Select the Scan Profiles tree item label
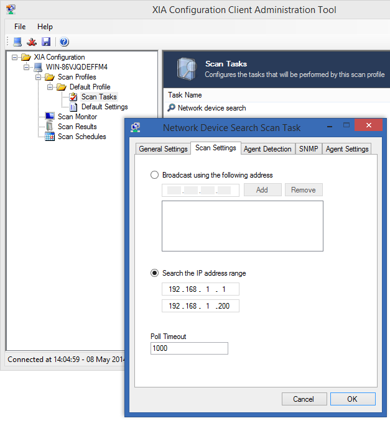Viewport: 390px width, 421px height. (x=77, y=77)
